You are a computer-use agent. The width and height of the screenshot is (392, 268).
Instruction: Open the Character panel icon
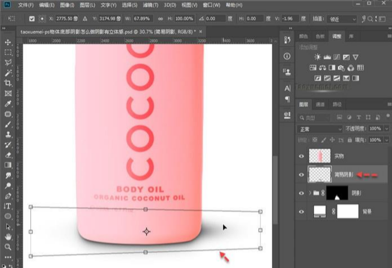pyautogui.click(x=287, y=88)
